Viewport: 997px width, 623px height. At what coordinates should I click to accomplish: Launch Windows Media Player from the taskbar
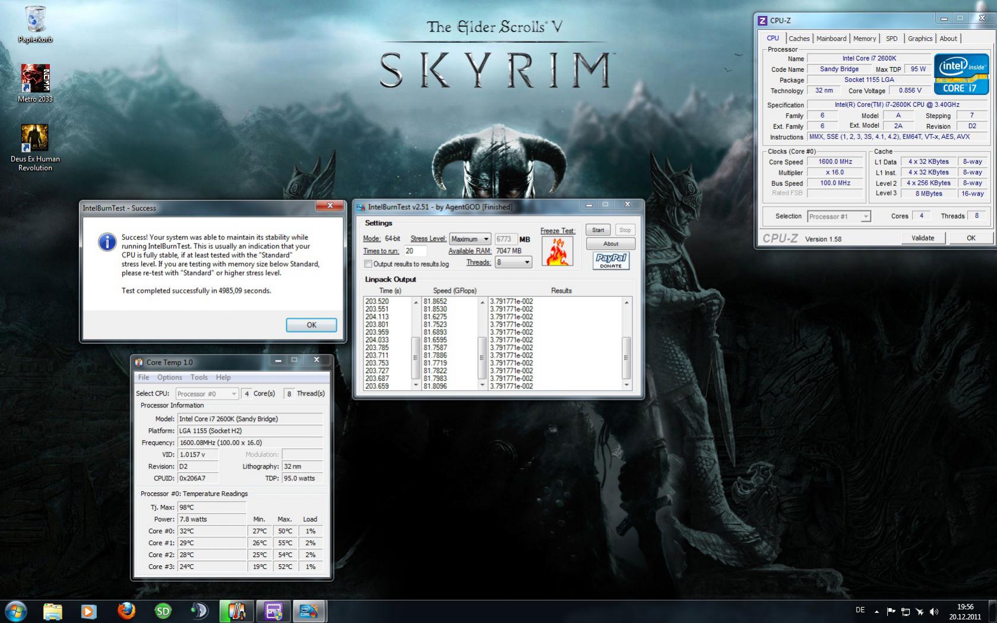tap(88, 611)
